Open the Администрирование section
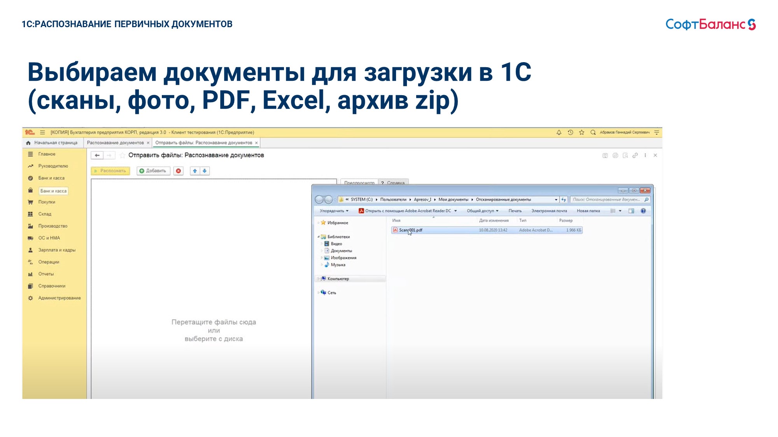Image resolution: width=778 pixels, height=437 pixels. (x=60, y=298)
